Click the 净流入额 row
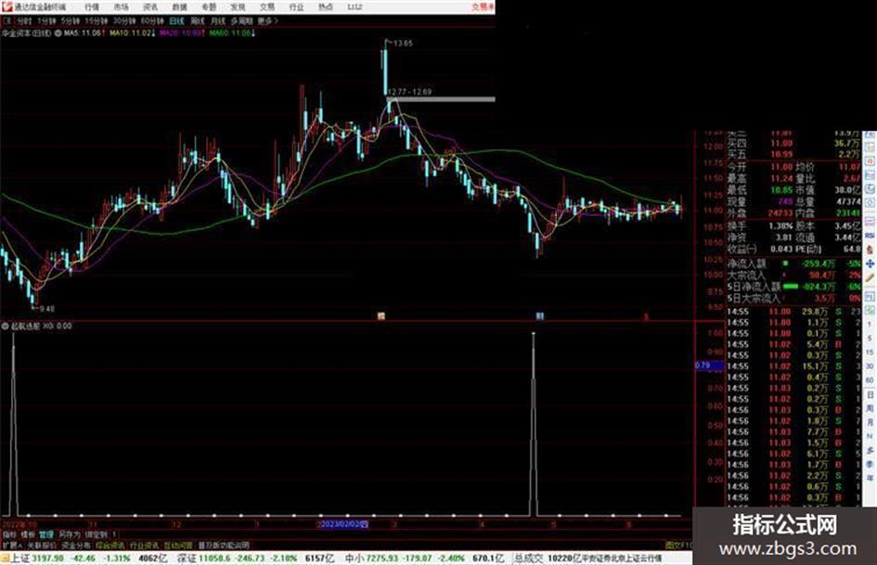877x565 pixels. [x=794, y=263]
